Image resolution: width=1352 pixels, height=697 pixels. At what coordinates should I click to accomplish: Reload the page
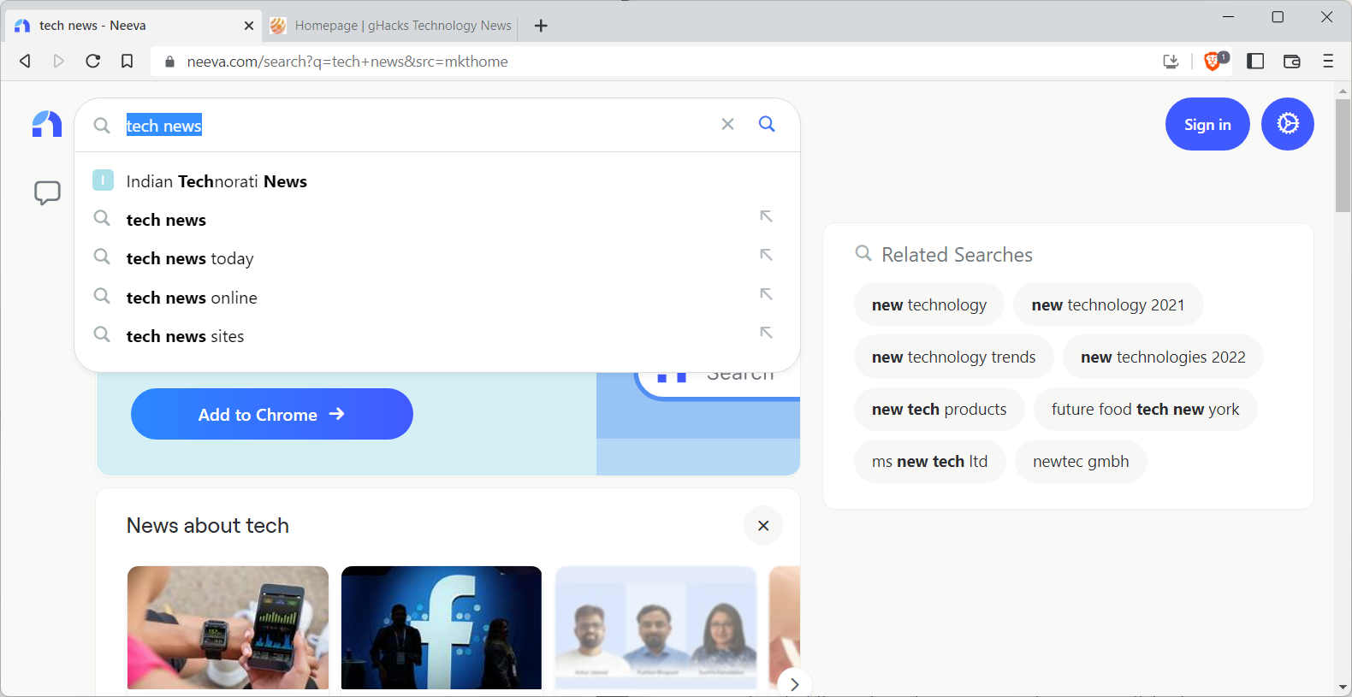(93, 61)
